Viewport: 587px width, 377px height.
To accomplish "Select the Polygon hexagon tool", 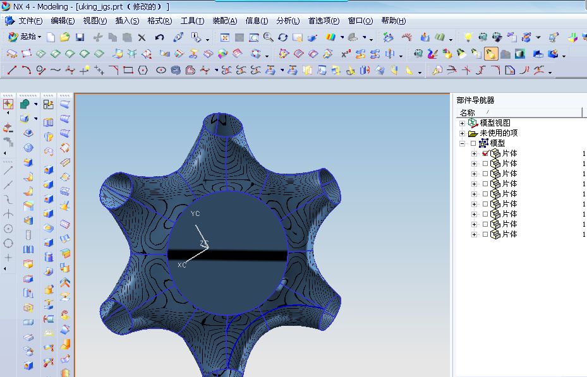I will tap(143, 70).
